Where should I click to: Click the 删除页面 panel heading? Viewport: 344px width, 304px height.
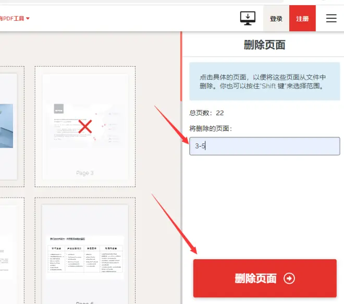pos(264,45)
